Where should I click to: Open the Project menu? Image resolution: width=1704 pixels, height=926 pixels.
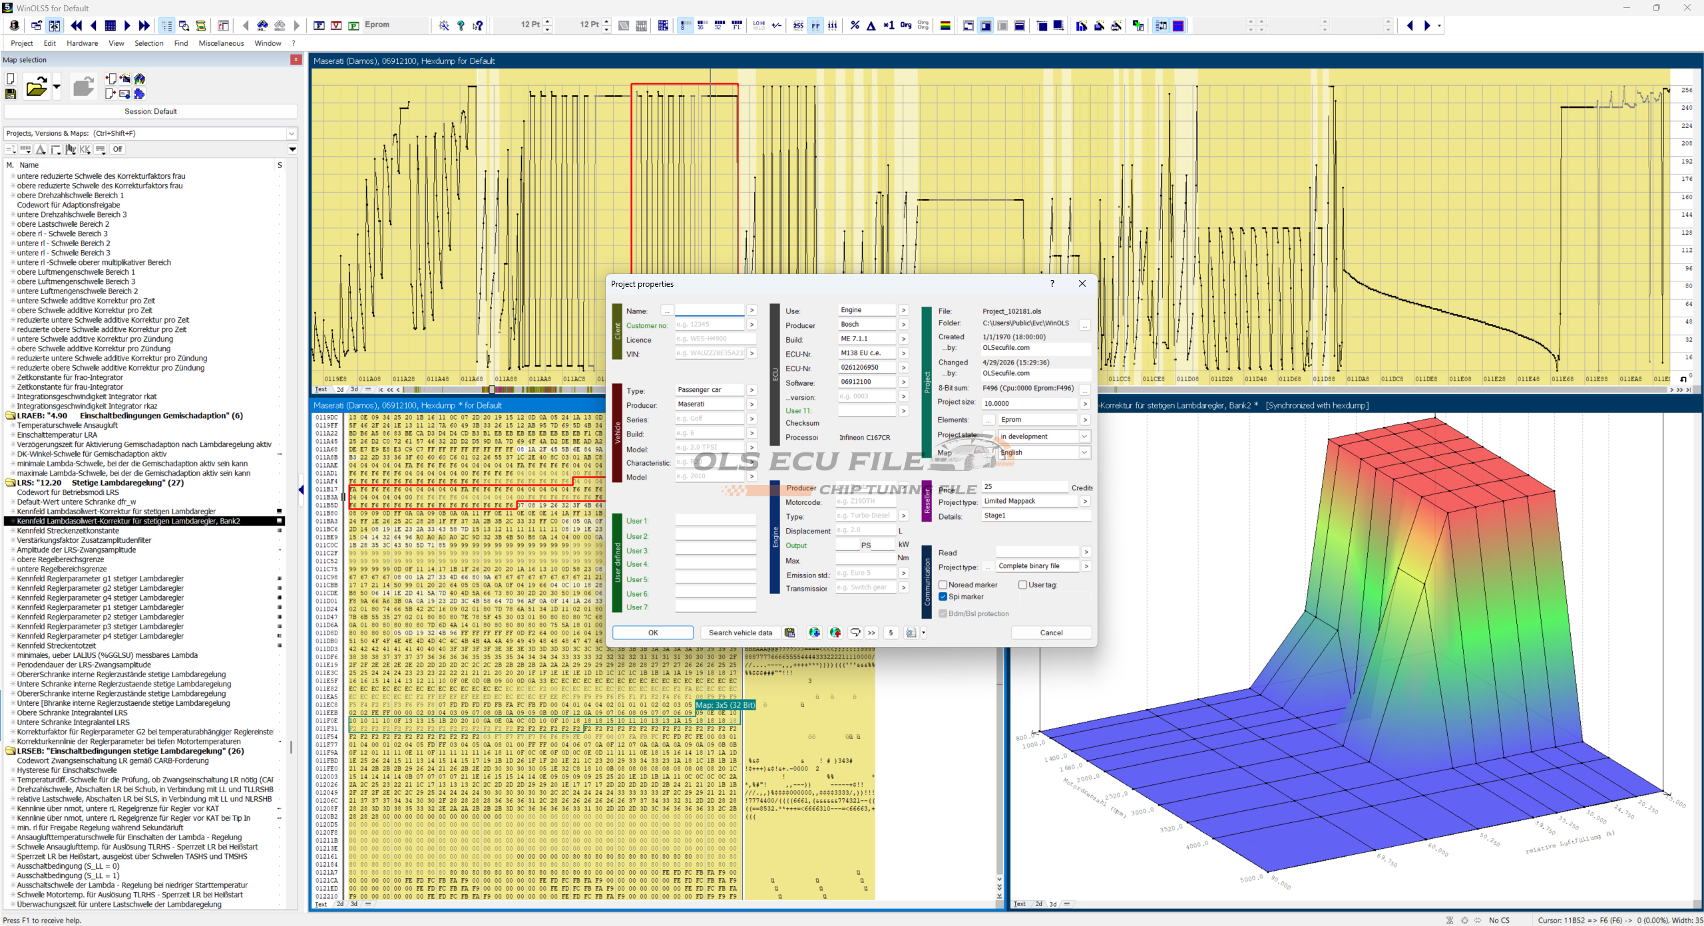[22, 43]
